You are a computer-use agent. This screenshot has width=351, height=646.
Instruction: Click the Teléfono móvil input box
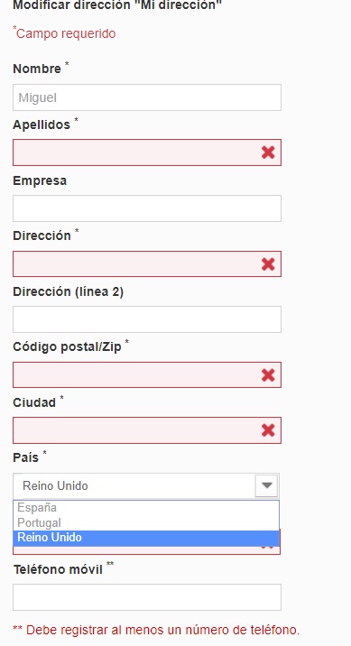coord(147,597)
